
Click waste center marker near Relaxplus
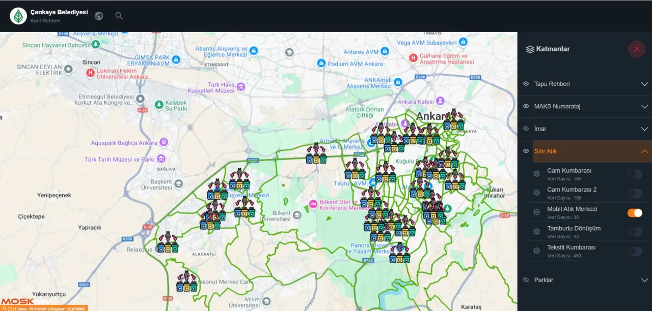[x=168, y=244]
